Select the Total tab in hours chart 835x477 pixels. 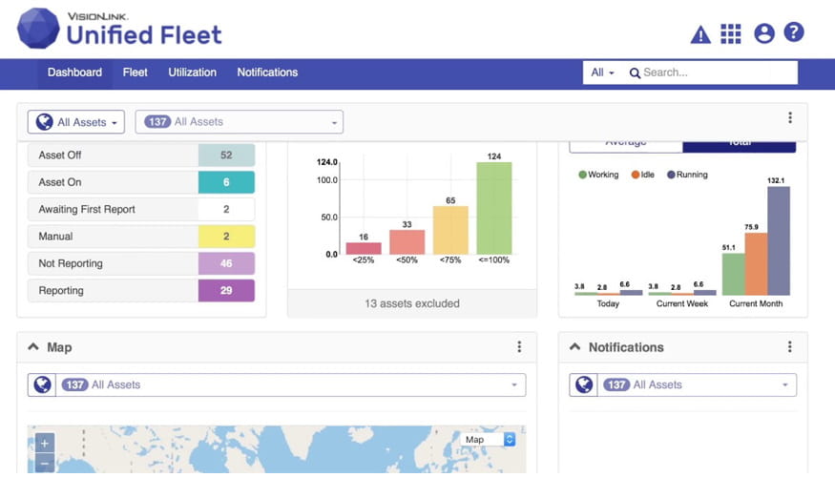(x=740, y=146)
